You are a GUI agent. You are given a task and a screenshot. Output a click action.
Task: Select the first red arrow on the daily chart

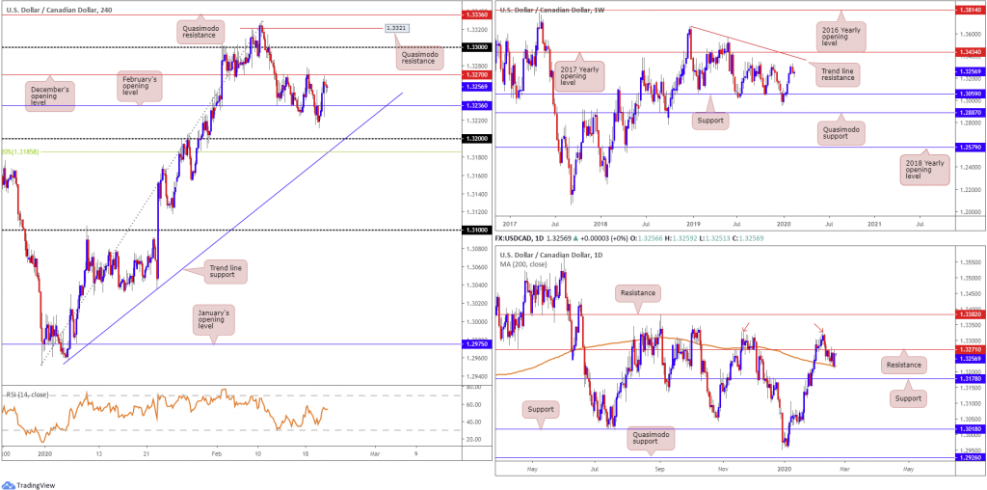pyautogui.click(x=745, y=328)
